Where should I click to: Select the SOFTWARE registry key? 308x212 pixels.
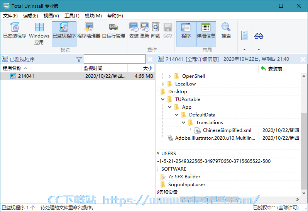pyautogui.click(x=174, y=169)
